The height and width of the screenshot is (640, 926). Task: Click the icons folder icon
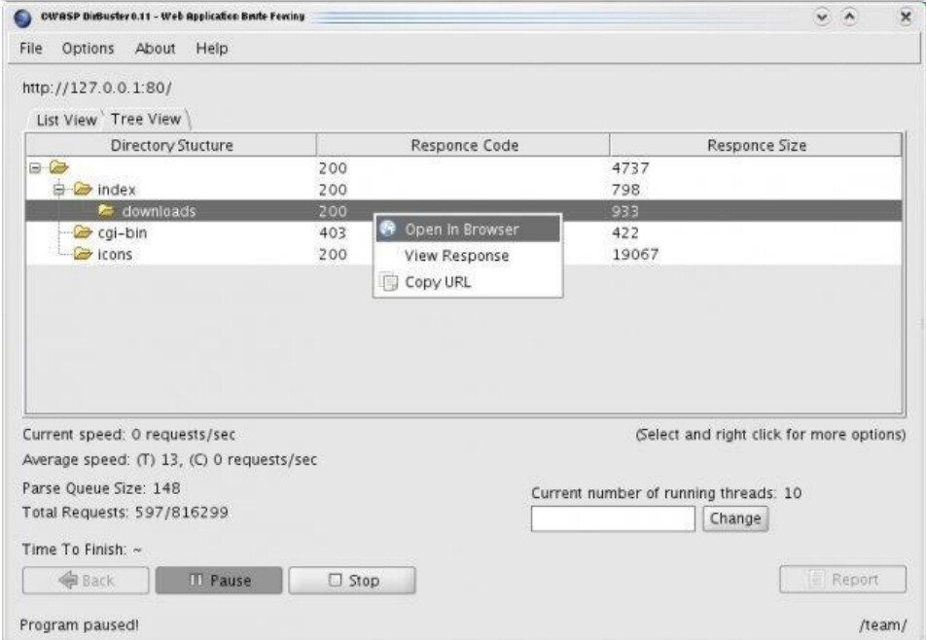tap(81, 255)
